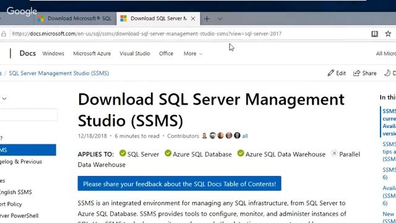Open the tab list chevron dropdown
This screenshot has width=396, height=223.
pos(220,19)
